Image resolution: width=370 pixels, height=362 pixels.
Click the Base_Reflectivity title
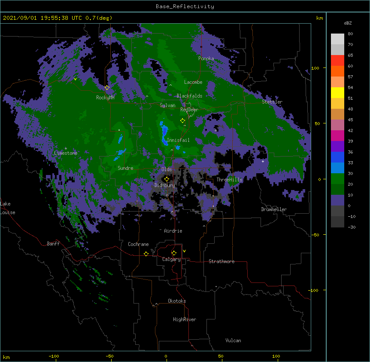[185, 6]
